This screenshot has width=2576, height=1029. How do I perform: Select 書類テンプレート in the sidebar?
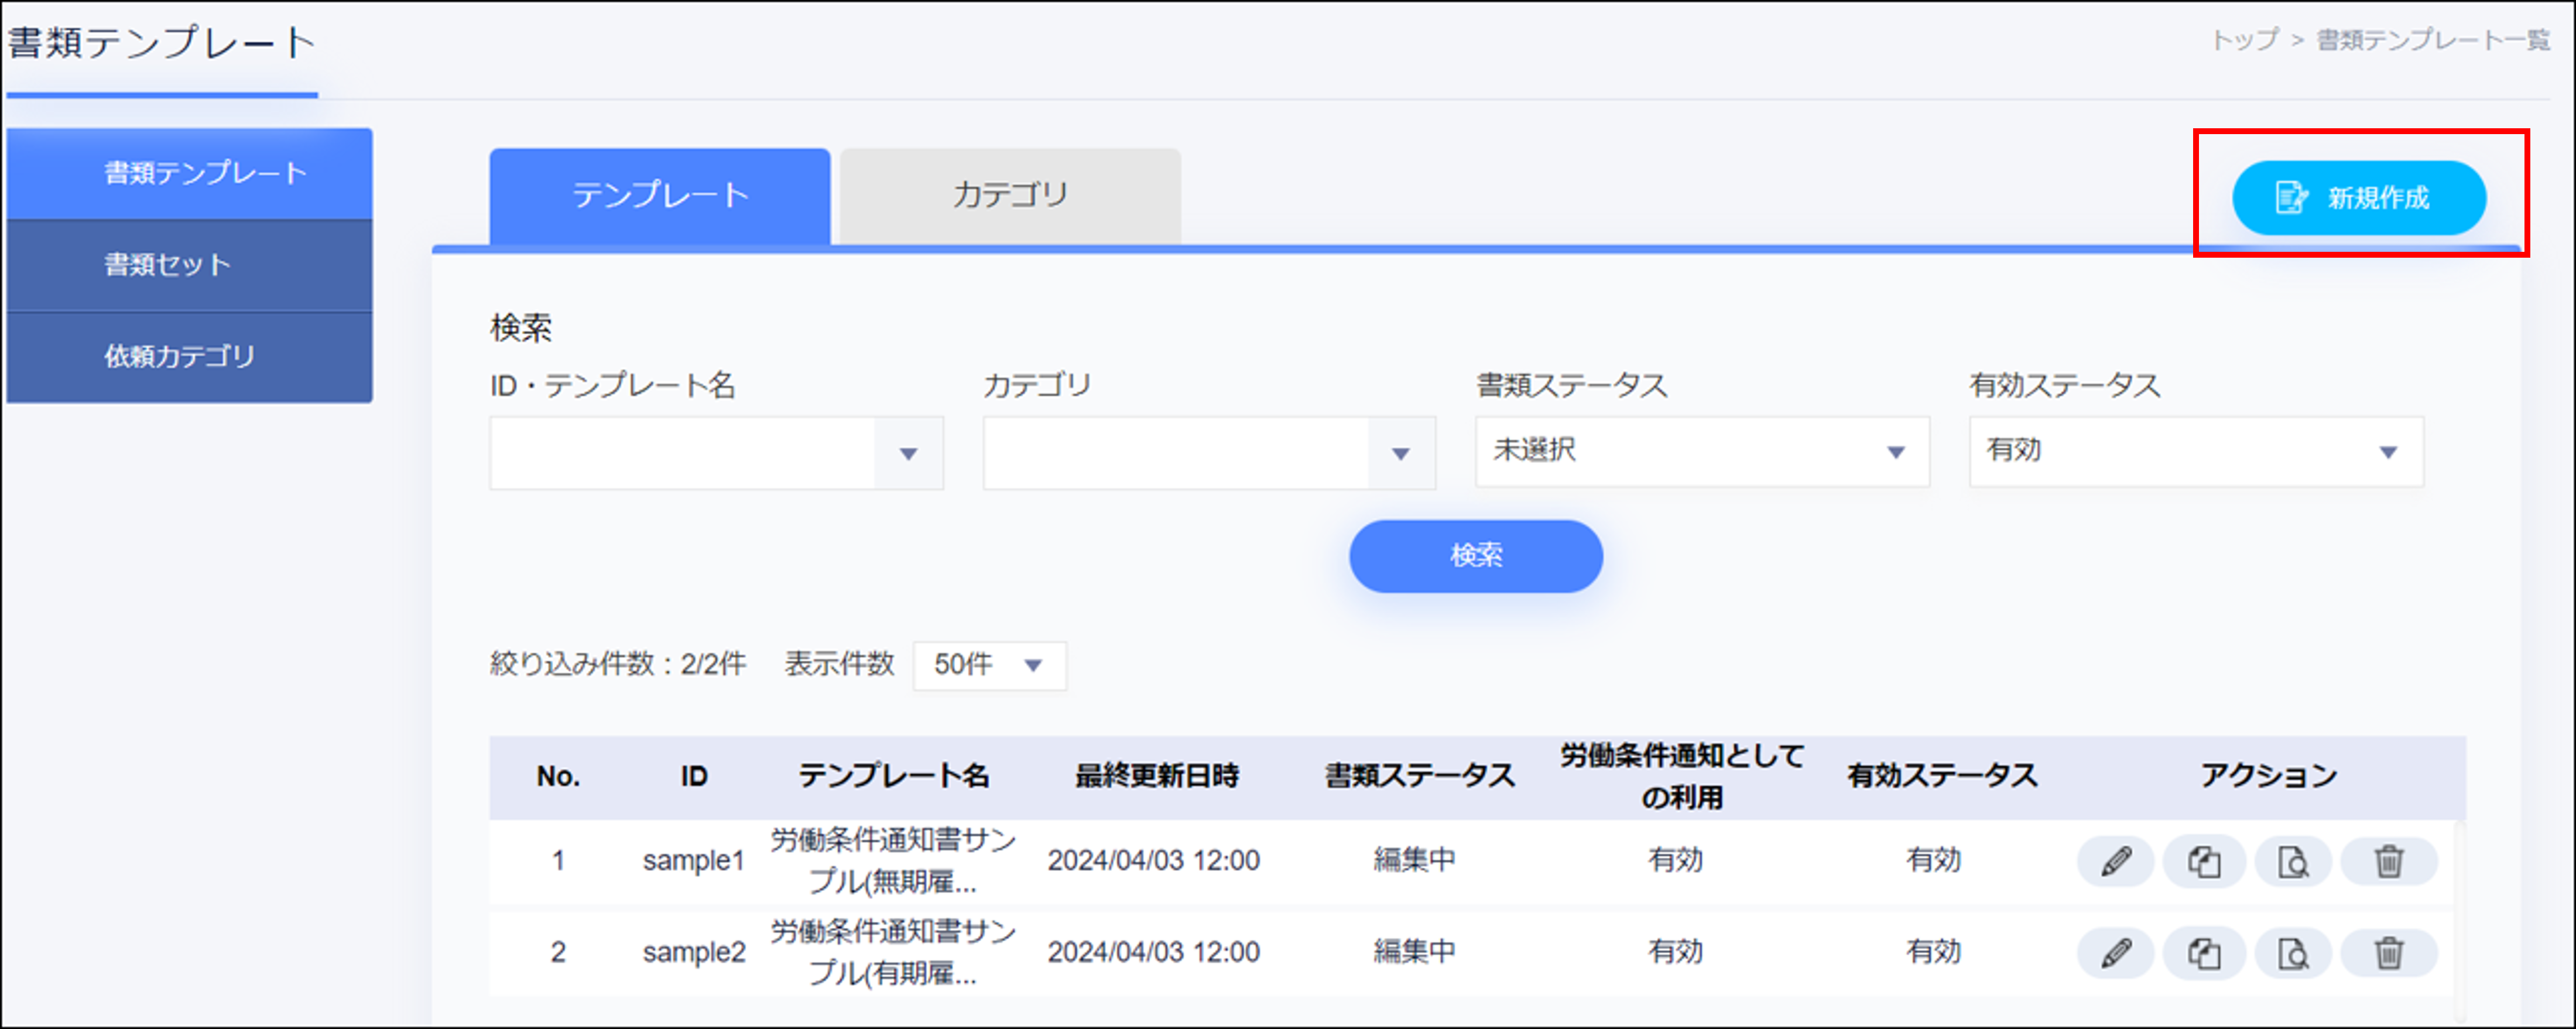(x=189, y=174)
